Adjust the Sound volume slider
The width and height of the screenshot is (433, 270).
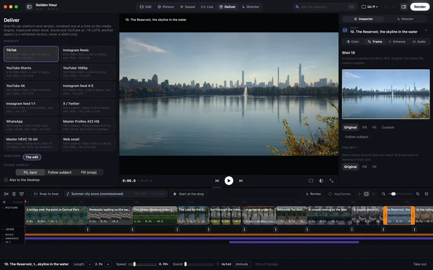point(199,264)
